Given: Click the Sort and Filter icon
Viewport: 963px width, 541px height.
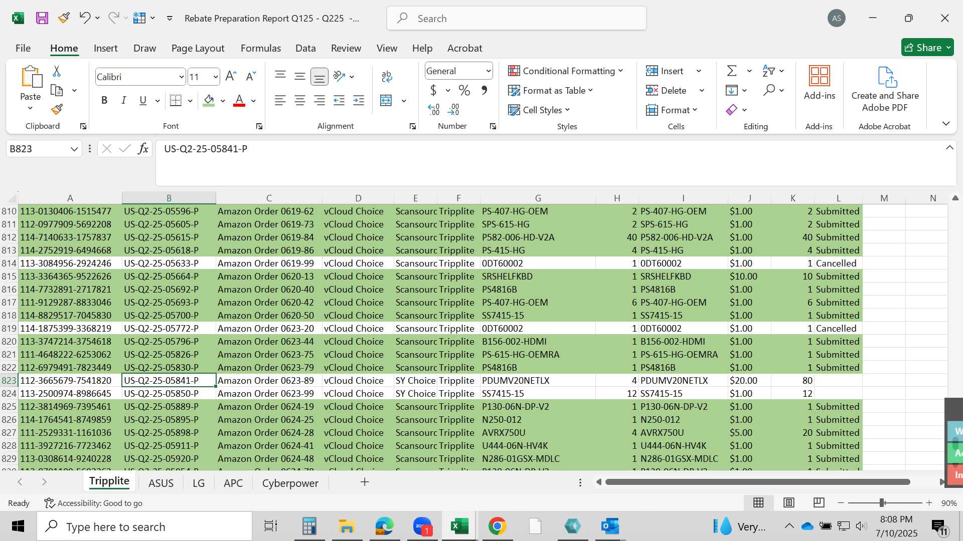Looking at the screenshot, I should pyautogui.click(x=768, y=71).
